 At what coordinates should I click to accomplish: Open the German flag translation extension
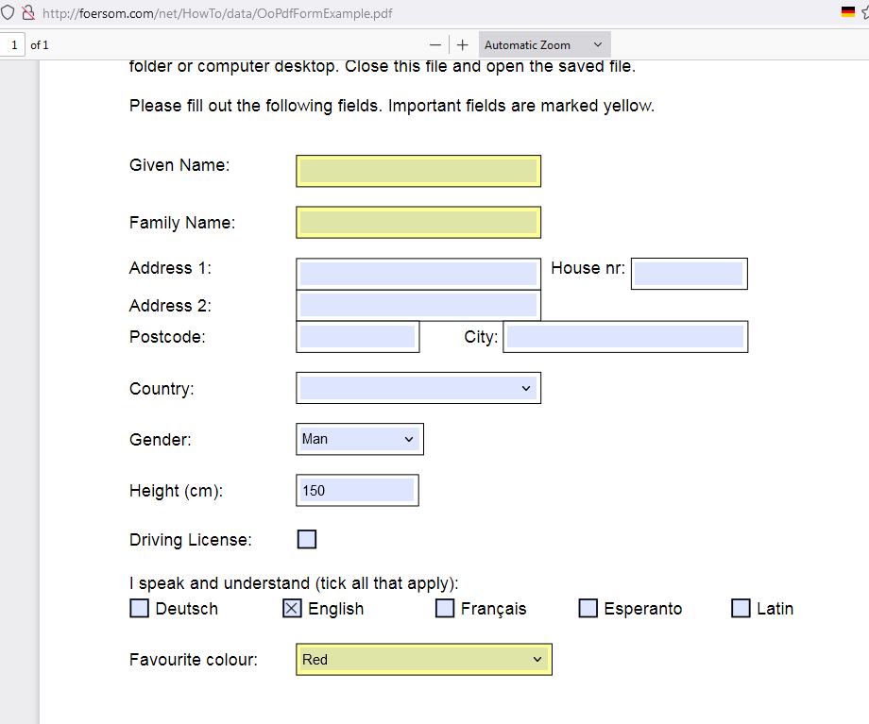click(847, 12)
